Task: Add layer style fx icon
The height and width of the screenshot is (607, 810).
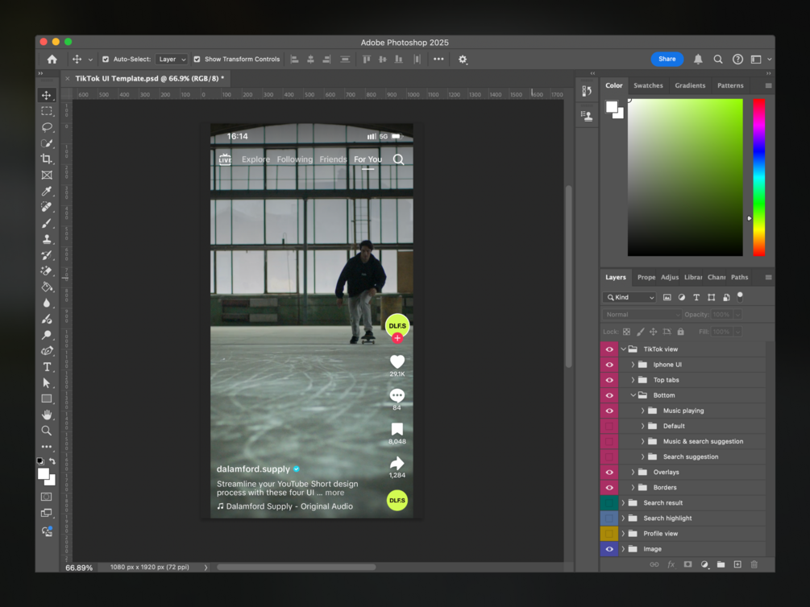Action: click(671, 564)
